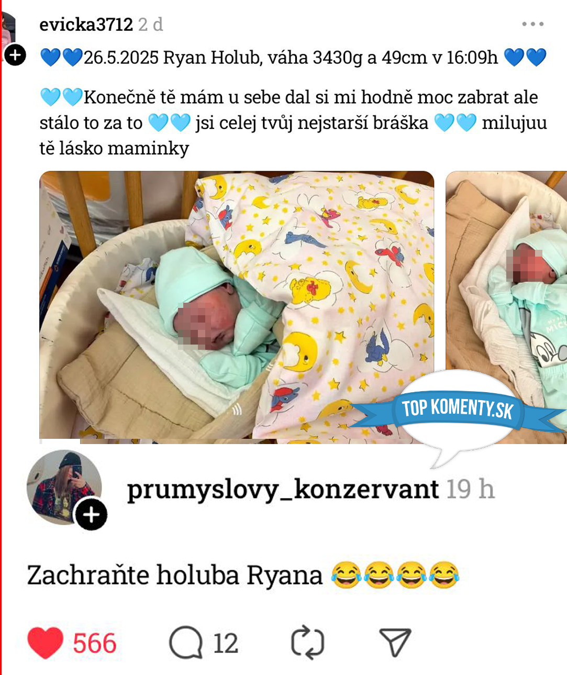Open the three-dots post options menu
The height and width of the screenshot is (675, 567).
coord(533,24)
